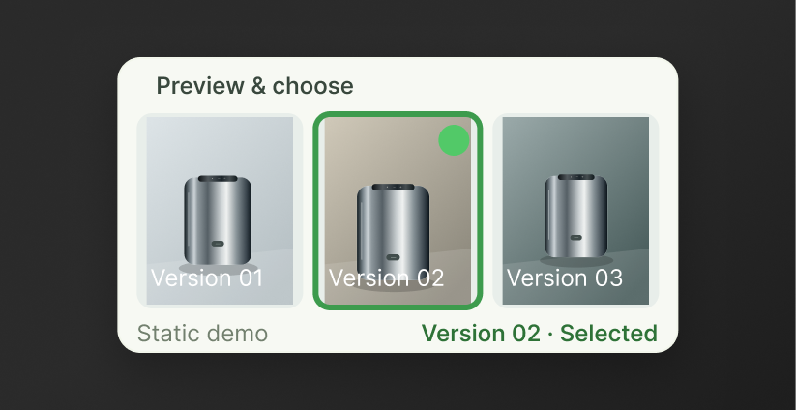Viewport: 796px width, 410px height.
Task: Click the silver device in Version 03
Action: tap(576, 216)
